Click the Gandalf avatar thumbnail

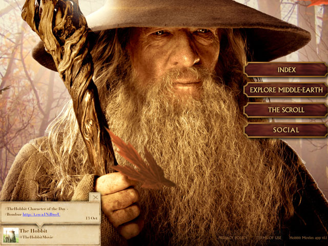coord(10,235)
